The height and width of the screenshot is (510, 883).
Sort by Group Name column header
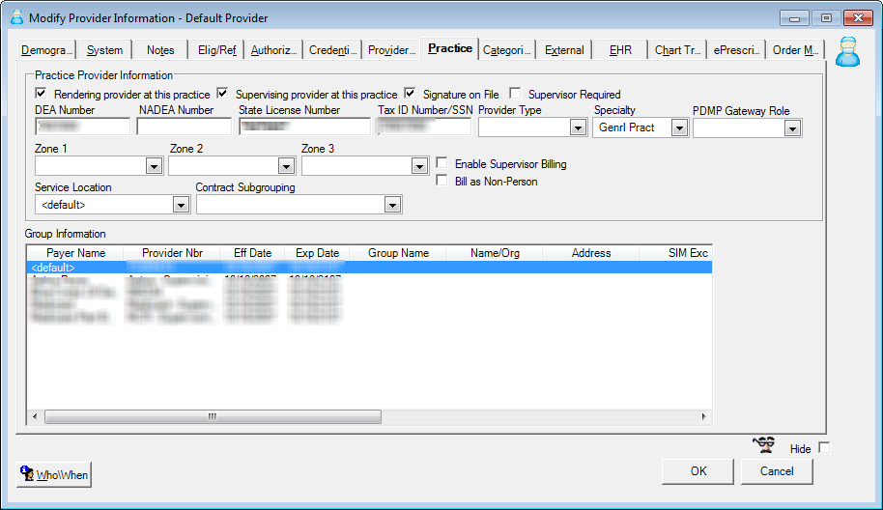(x=398, y=253)
